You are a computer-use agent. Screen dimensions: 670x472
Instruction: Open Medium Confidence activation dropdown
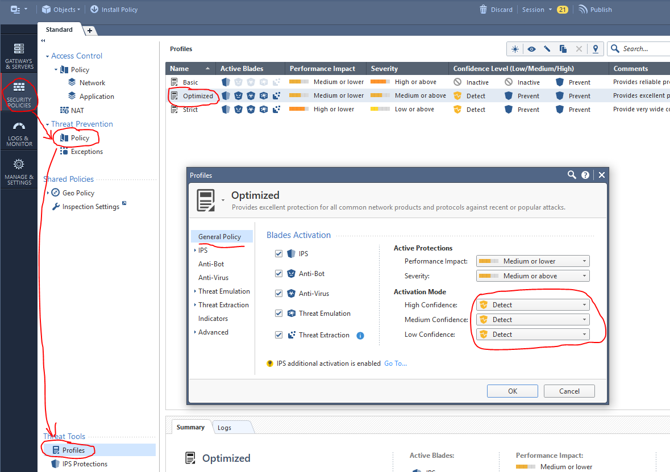click(x=533, y=320)
